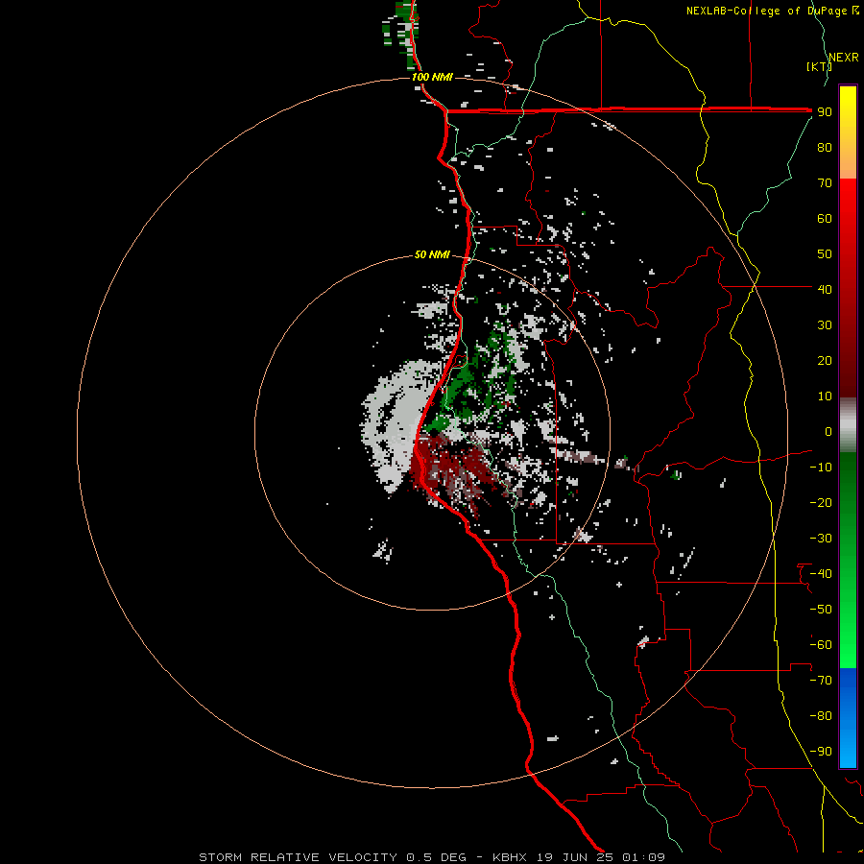Screen dimensions: 864x864
Task: Click the -10 value on velocity scale
Action: click(821, 468)
